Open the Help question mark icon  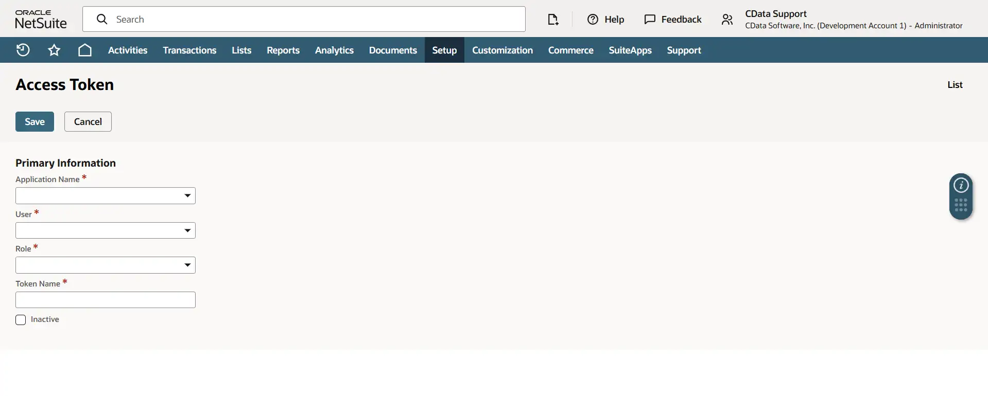pyautogui.click(x=593, y=20)
